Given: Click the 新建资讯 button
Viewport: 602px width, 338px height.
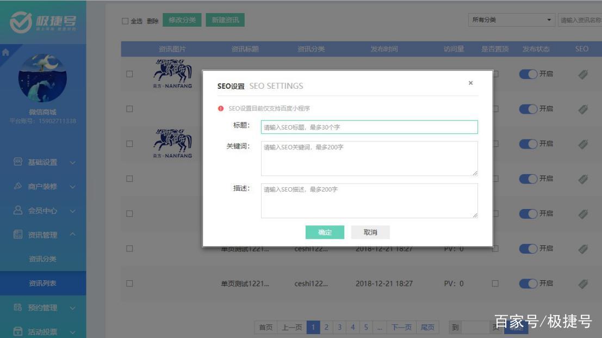Looking at the screenshot, I should click(225, 20).
